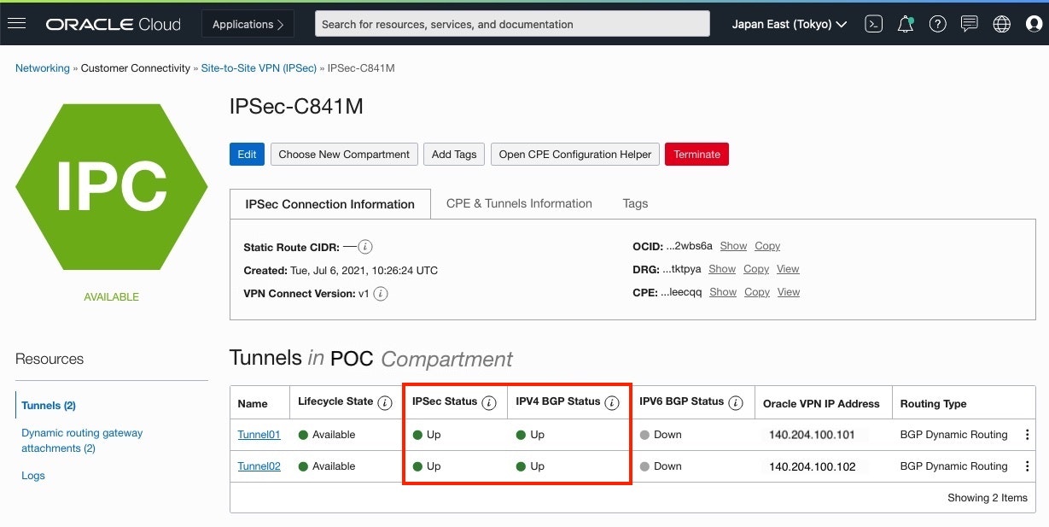Open actions menu for Tunnel01 row
This screenshot has height=527, width=1049.
click(x=1028, y=434)
